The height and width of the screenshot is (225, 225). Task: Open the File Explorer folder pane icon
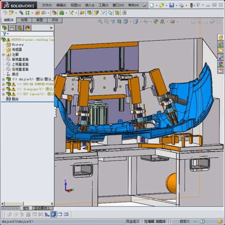pos(221,51)
